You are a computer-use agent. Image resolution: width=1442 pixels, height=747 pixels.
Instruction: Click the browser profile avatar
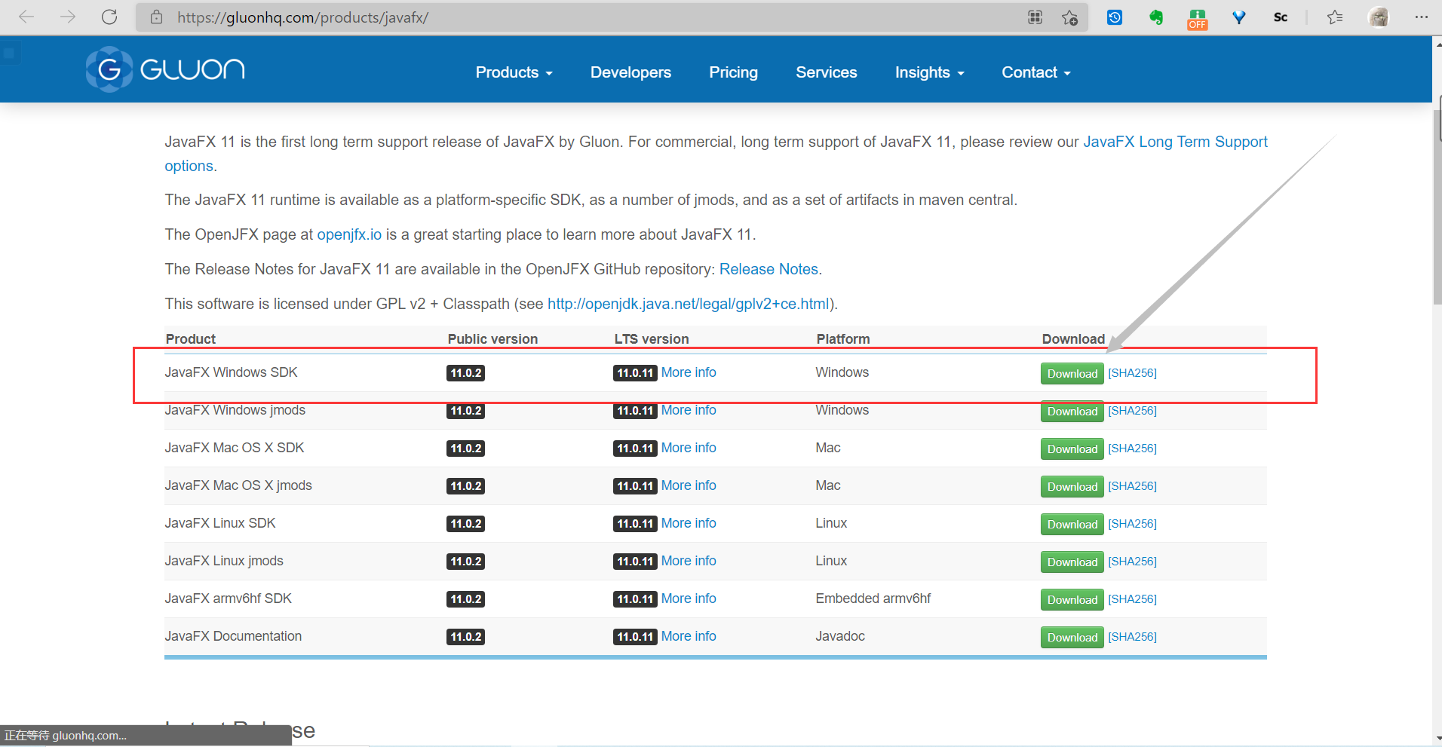coord(1379,17)
